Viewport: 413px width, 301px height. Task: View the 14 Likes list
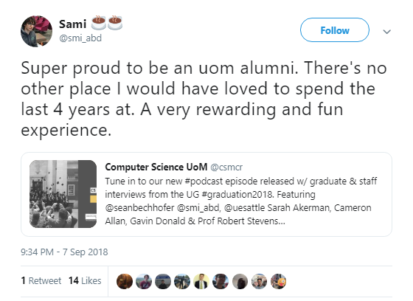coord(85,280)
